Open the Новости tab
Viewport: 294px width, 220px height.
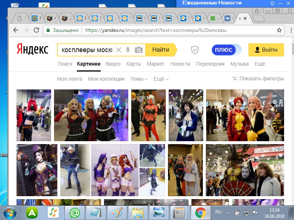tap(180, 64)
